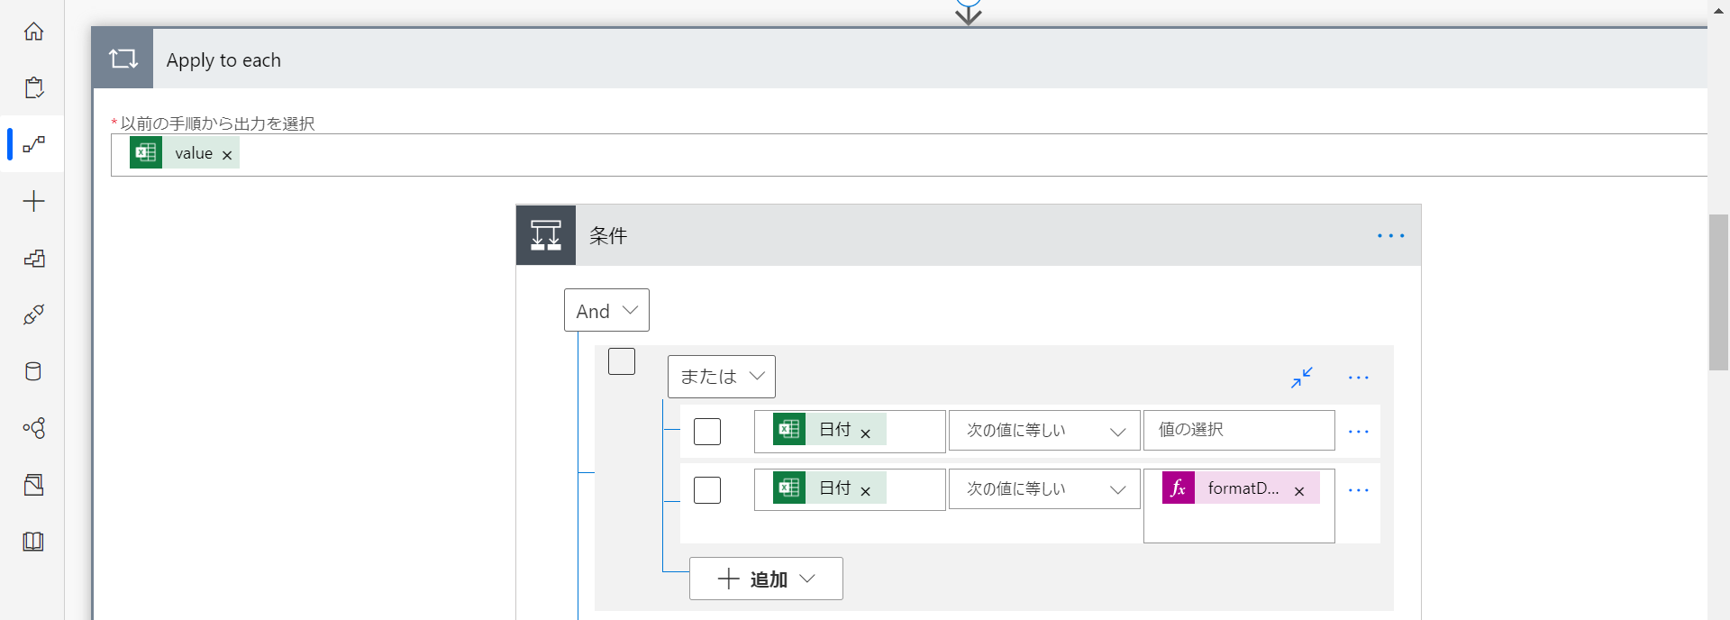Open the Home icon in sidebar
Viewport: 1730px width, 620px height.
pos(33,32)
